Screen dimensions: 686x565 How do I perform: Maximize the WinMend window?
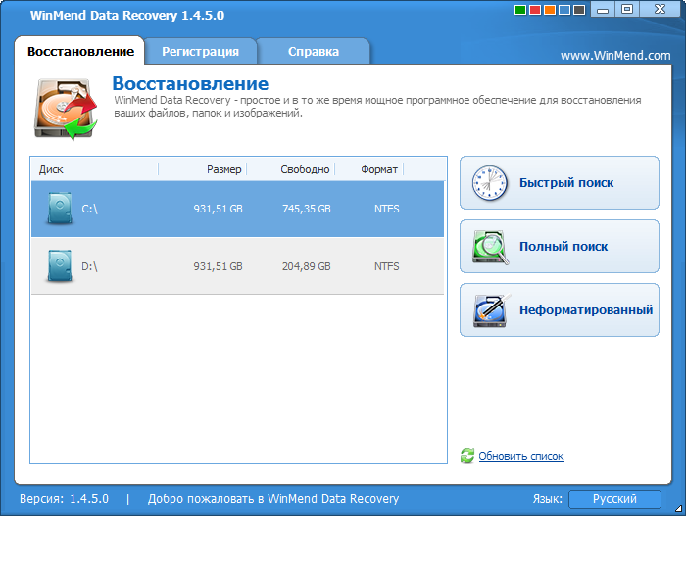click(627, 9)
